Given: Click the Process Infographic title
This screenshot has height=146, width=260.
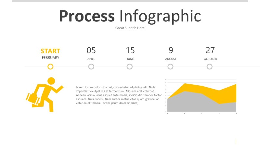Looking at the screenshot, I should pyautogui.click(x=130, y=16).
